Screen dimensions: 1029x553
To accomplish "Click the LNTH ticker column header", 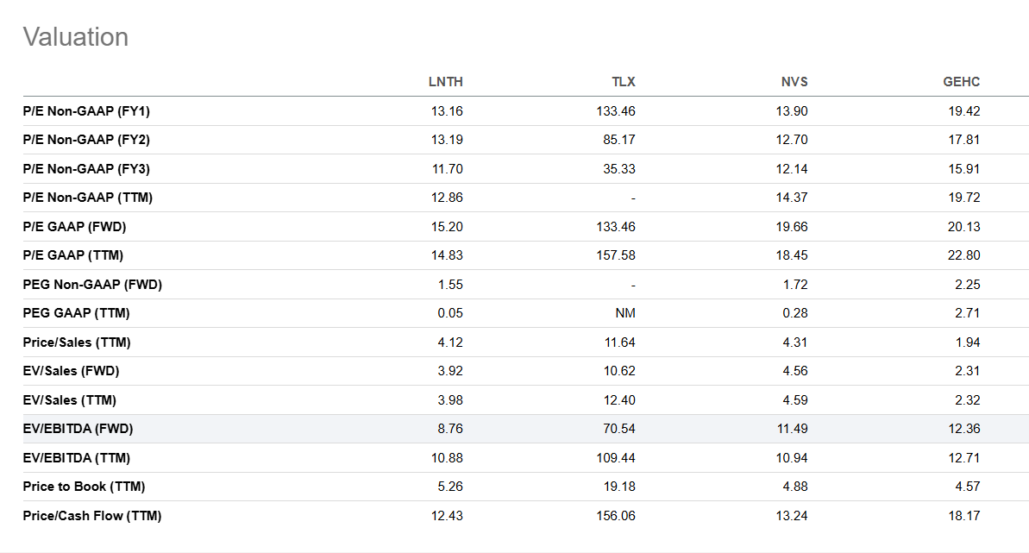I will (x=445, y=82).
